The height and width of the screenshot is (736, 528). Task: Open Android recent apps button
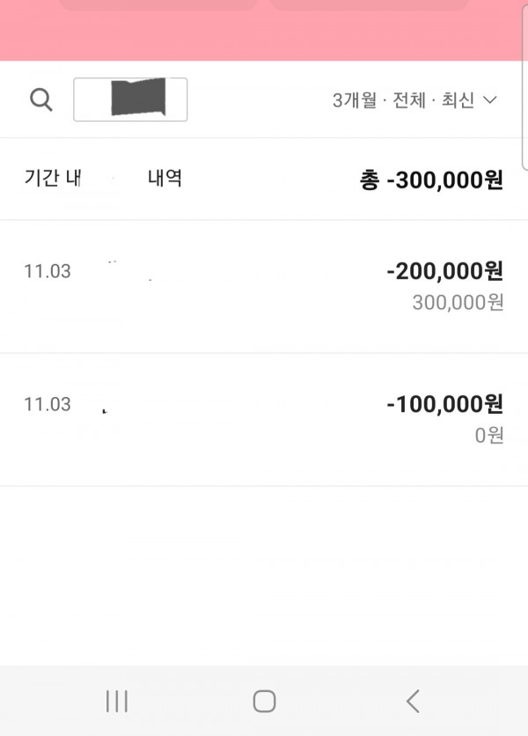coord(116,702)
